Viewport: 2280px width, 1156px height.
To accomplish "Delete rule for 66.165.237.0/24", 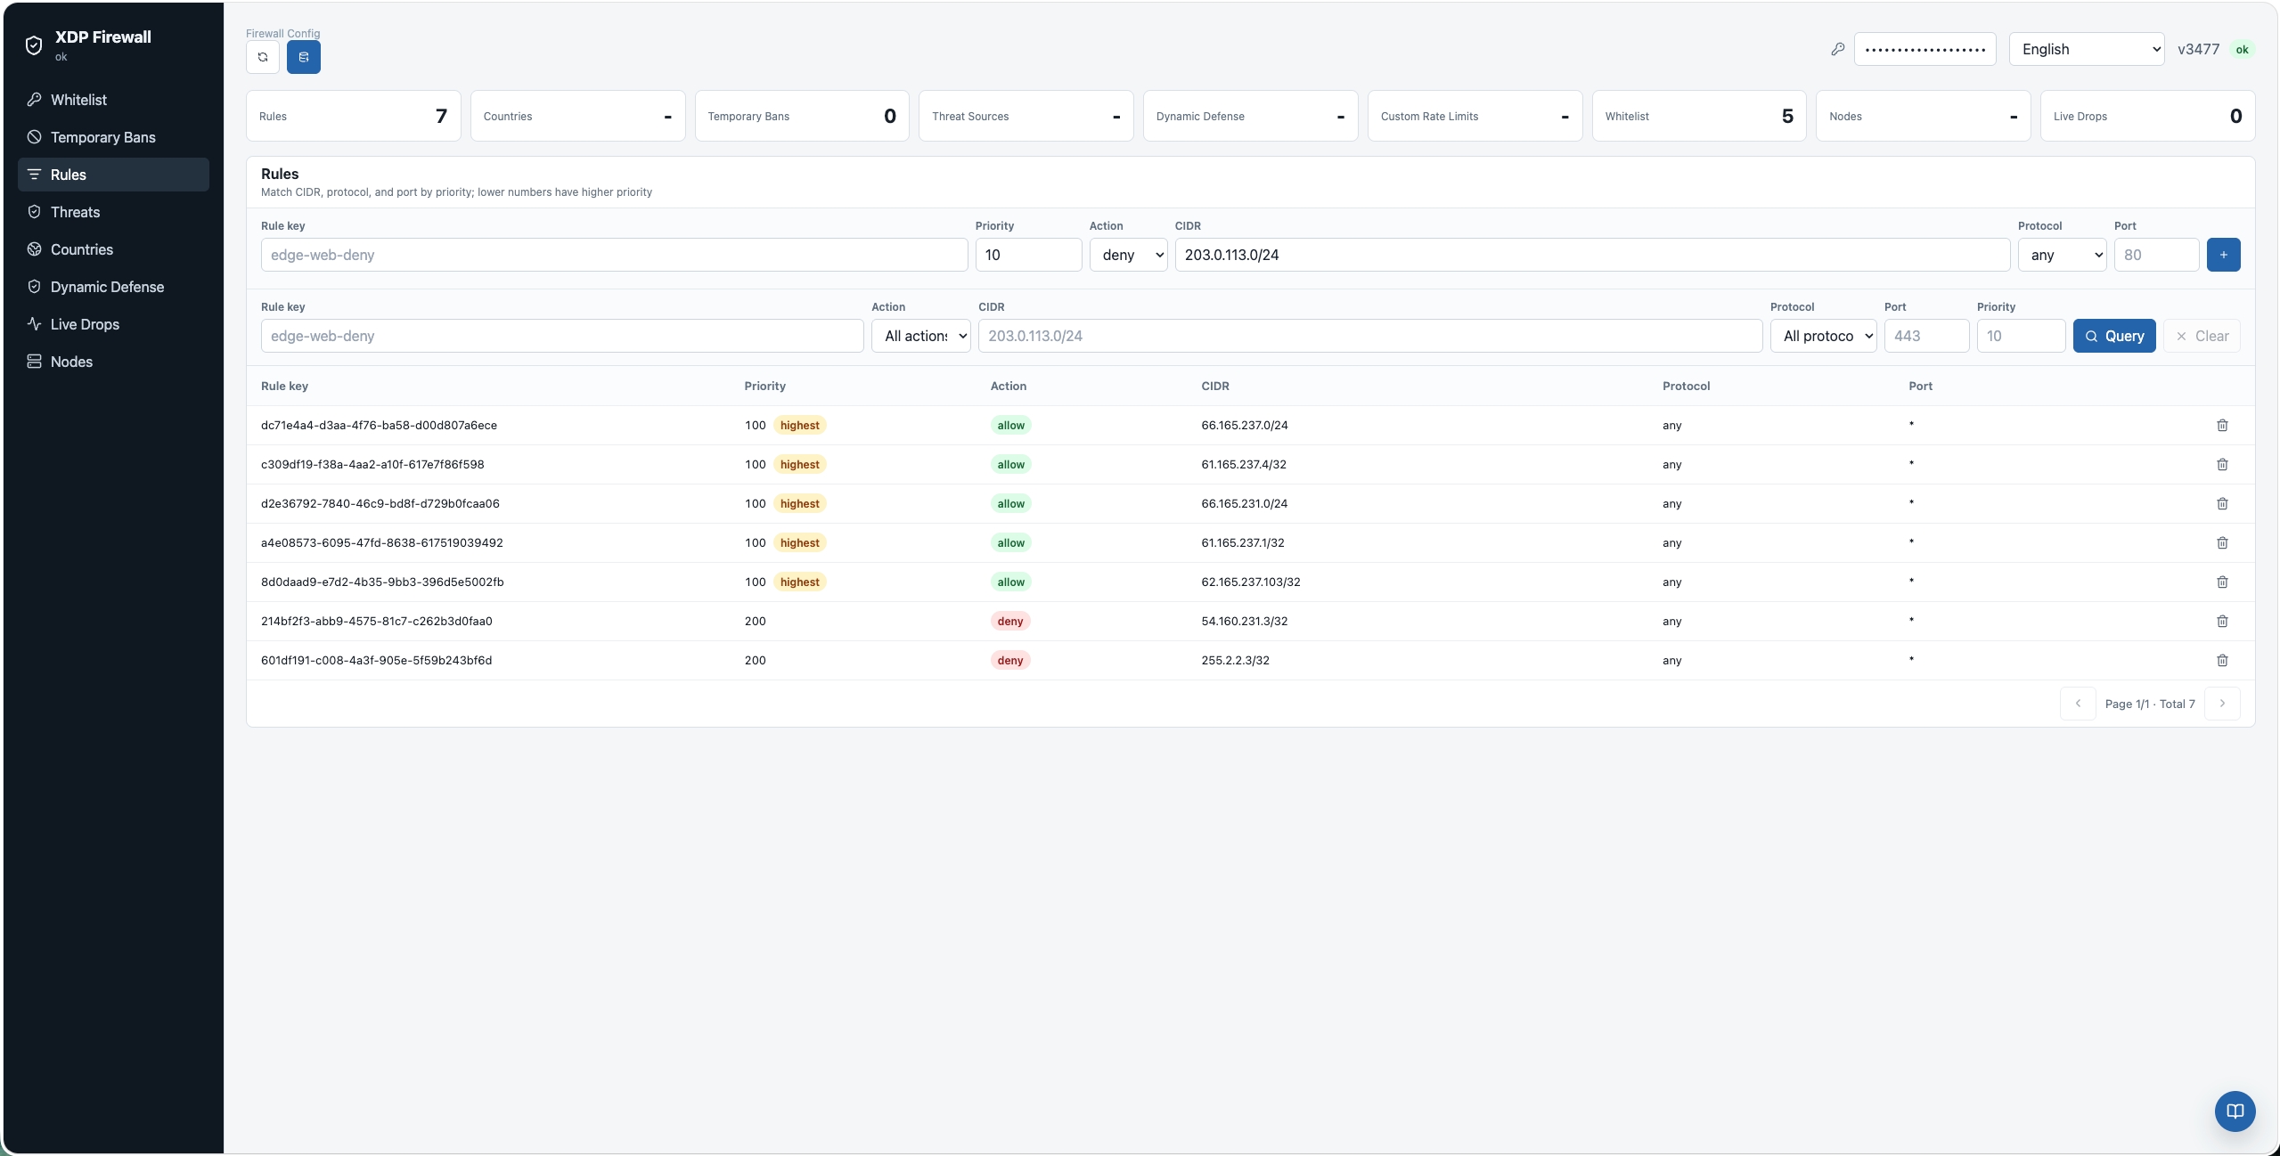I will [2222, 426].
